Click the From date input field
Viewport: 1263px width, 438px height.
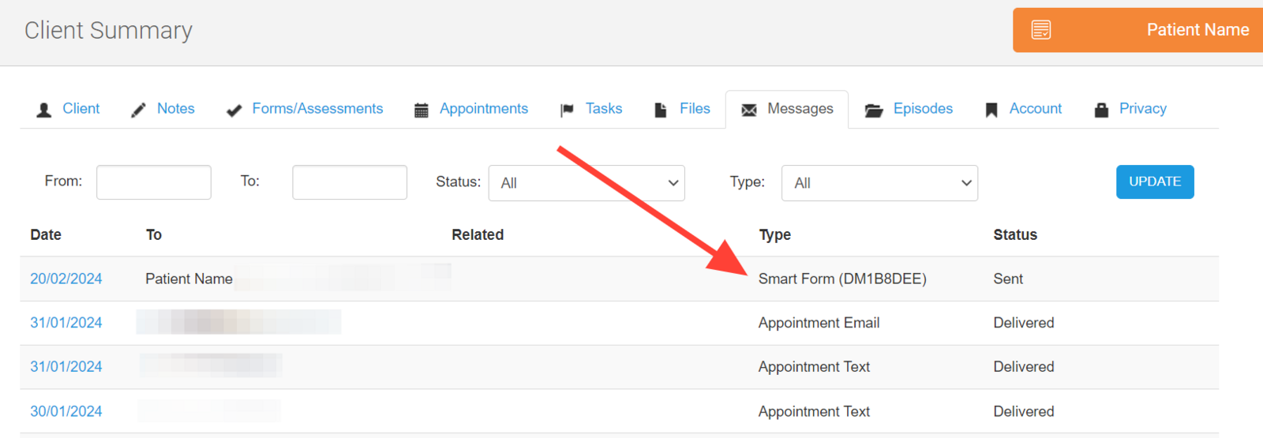tap(154, 182)
